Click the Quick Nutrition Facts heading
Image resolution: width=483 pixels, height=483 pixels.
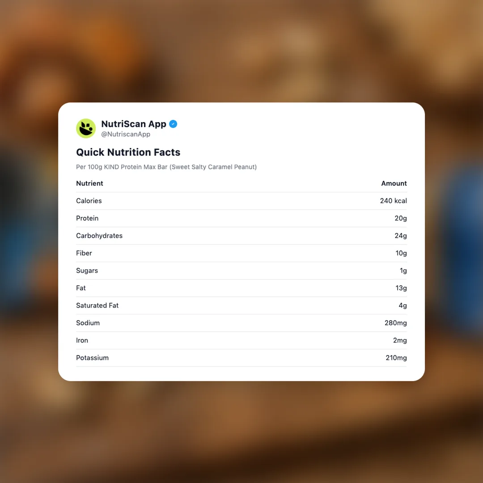(128, 152)
